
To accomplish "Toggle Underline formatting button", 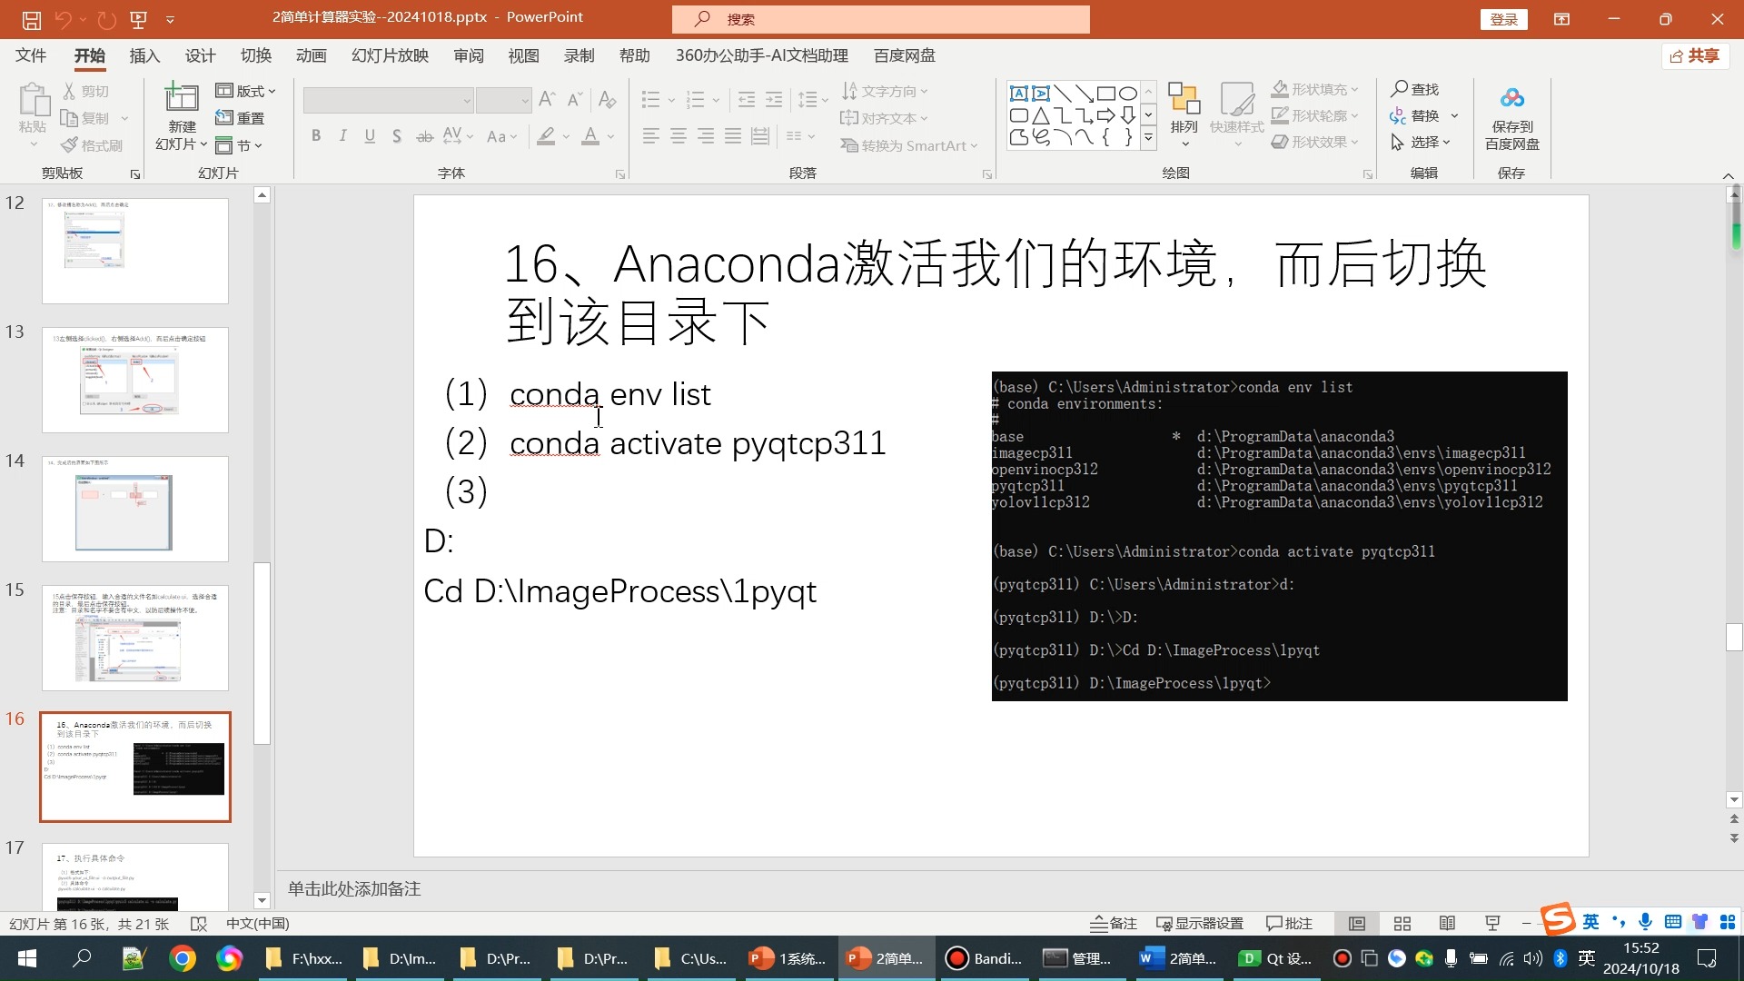I will click(x=370, y=135).
